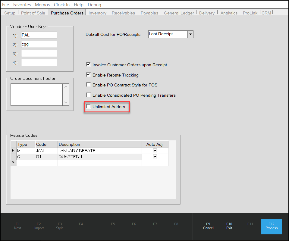
Task: Toggle Auto Adj. for JANUARY REBATE
Action: tap(155, 151)
